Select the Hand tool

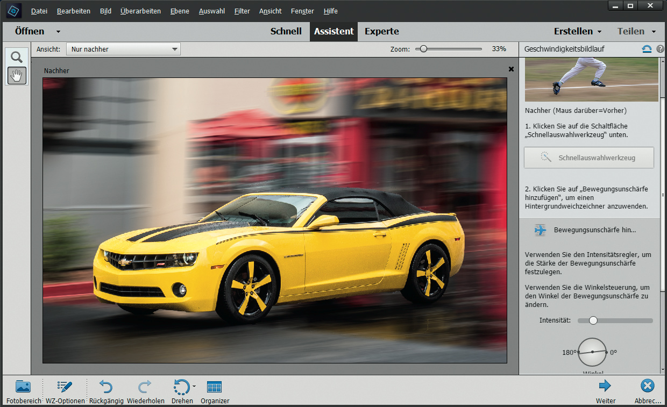[x=17, y=76]
